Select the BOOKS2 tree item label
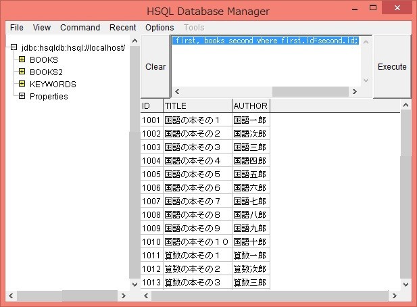 pyautogui.click(x=46, y=72)
